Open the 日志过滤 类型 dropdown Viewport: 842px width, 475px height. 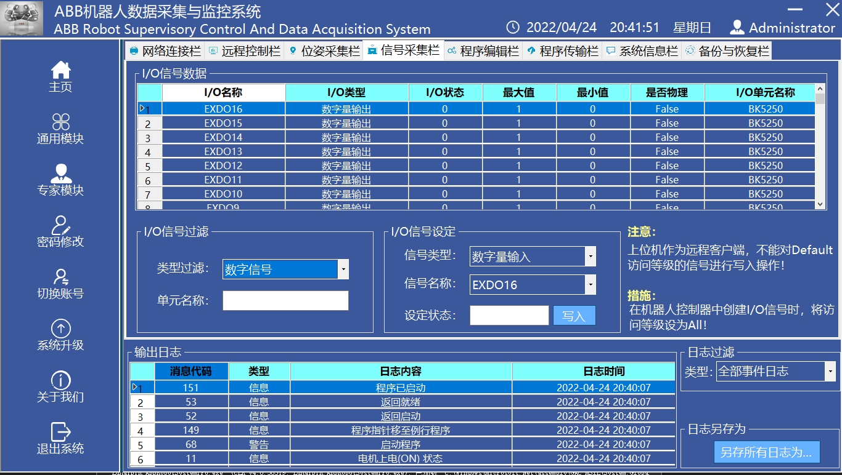[775, 371]
